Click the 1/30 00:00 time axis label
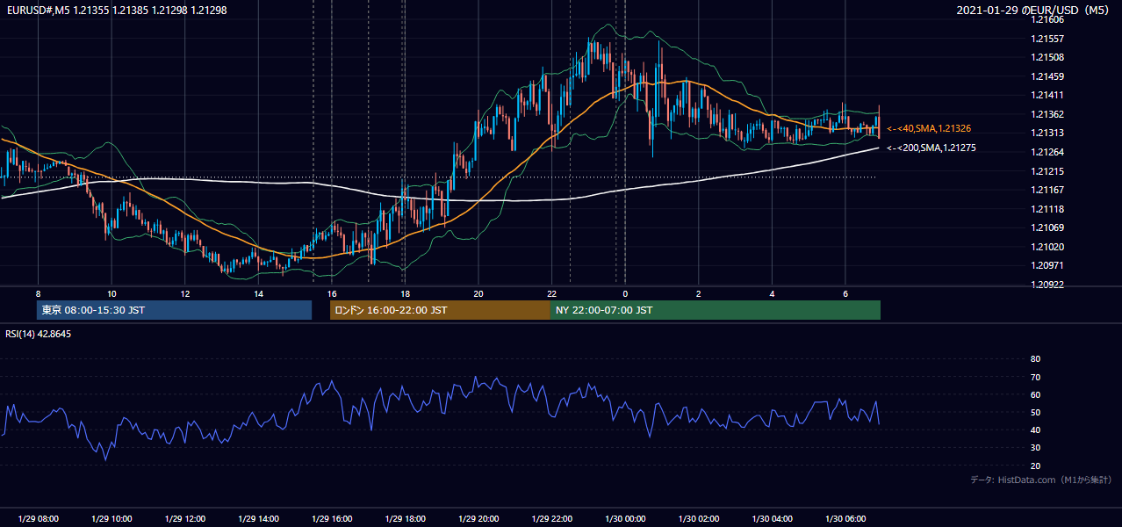 (625, 519)
